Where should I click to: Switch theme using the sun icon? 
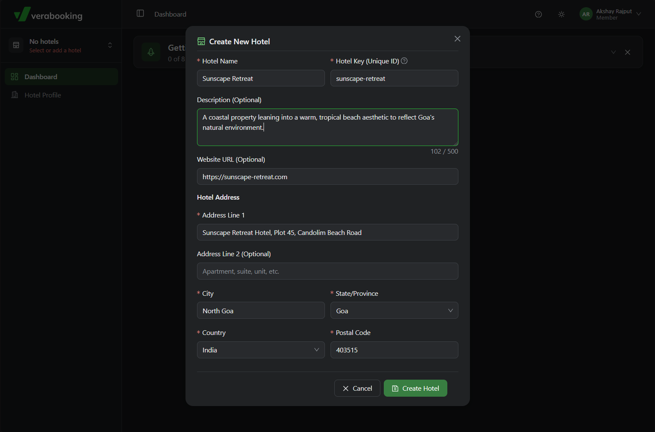562,14
